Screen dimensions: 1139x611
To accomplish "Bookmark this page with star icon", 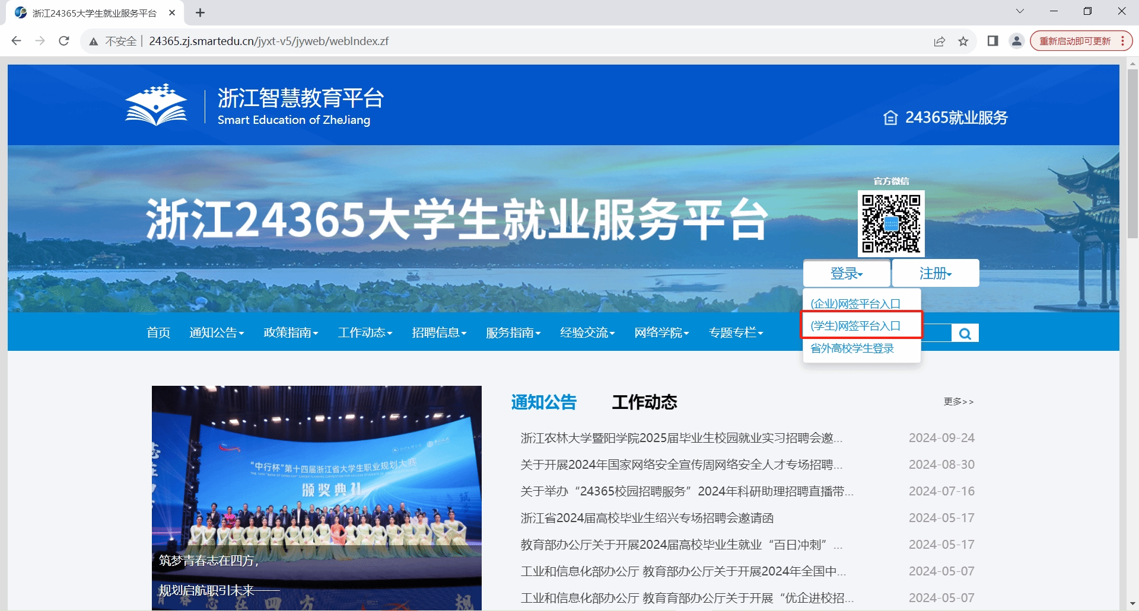I will 963,41.
